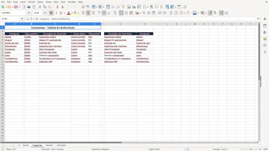Open the Data menu
The image size is (269, 151).
pos(56,2)
